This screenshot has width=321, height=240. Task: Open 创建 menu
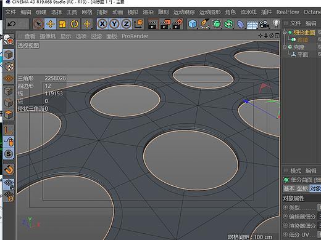(x=41, y=12)
